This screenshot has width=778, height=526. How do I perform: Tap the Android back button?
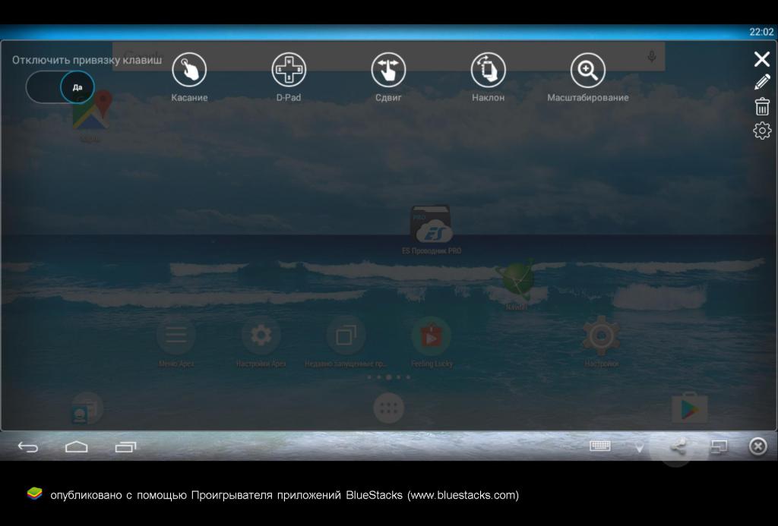(x=28, y=447)
